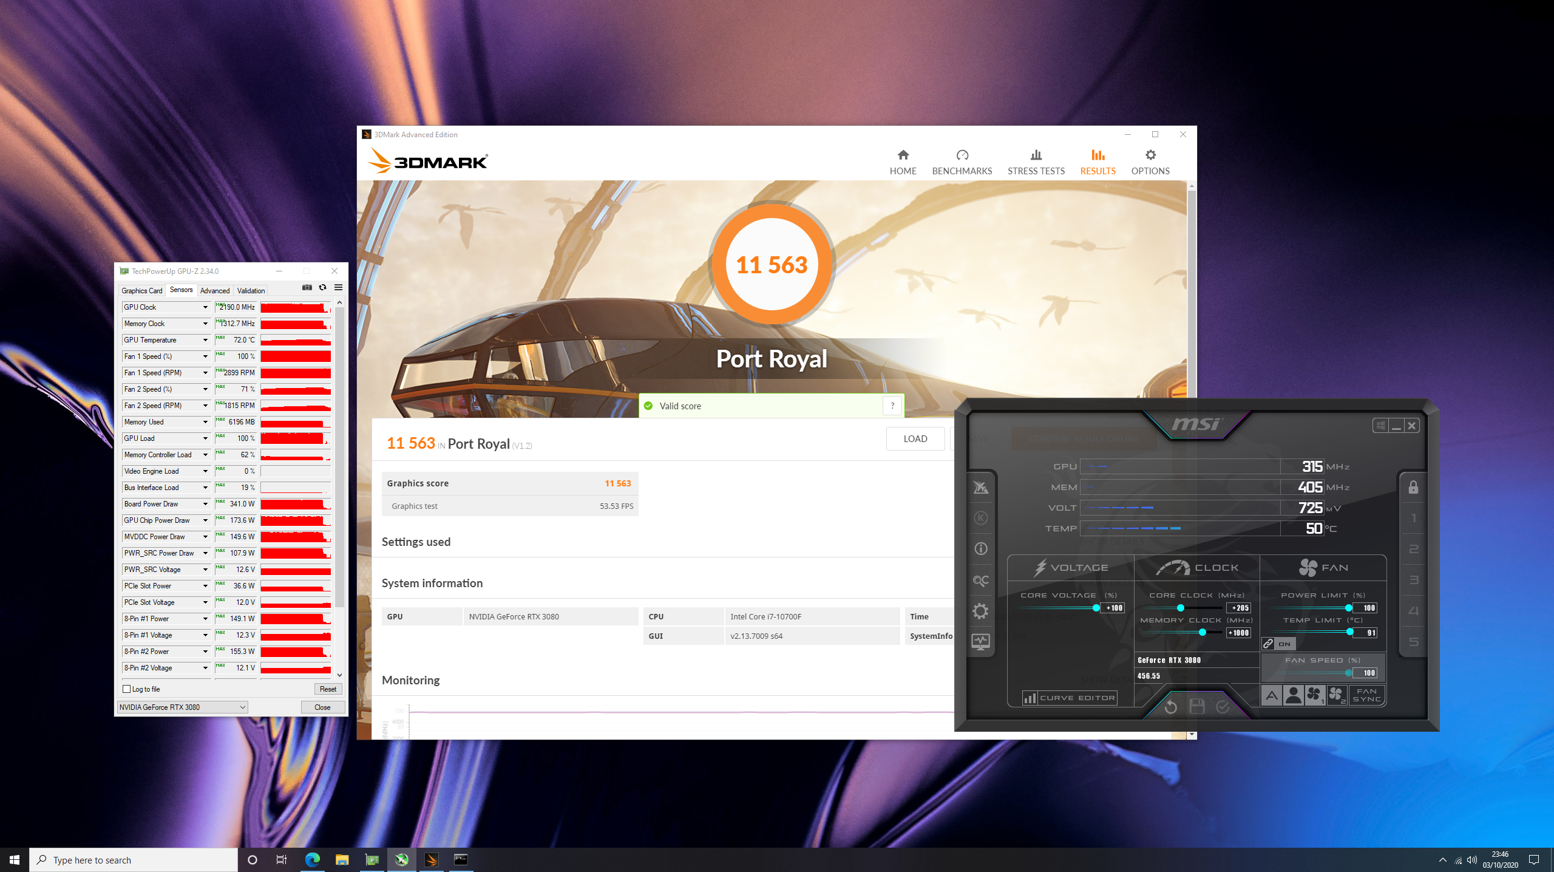
Task: Go to the 3DMark HOME page
Action: point(903,163)
